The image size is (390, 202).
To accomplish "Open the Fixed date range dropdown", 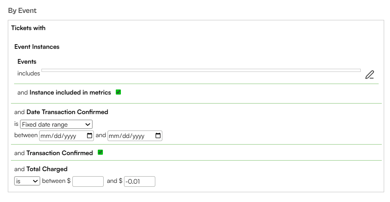I will (x=56, y=124).
